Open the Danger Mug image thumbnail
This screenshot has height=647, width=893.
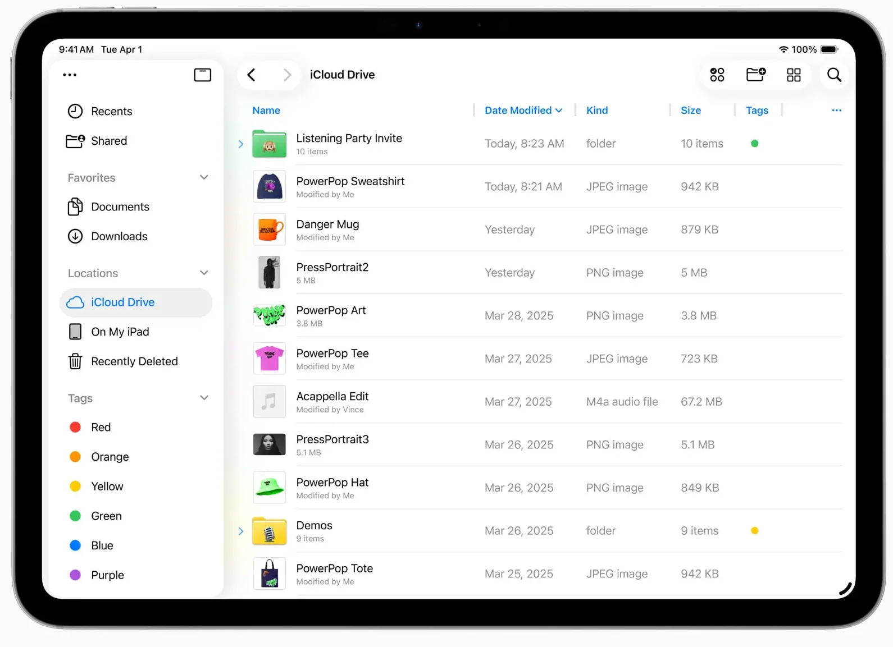[x=269, y=230]
